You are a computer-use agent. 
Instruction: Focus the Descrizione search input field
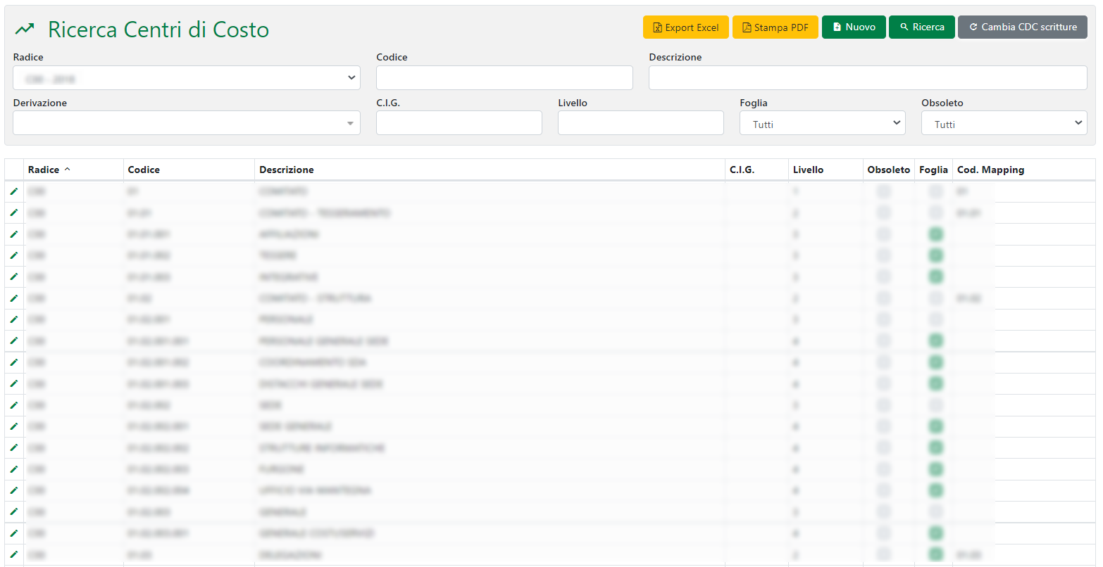point(867,78)
